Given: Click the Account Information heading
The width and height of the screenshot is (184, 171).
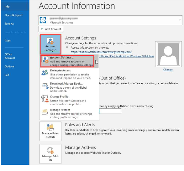Looking at the screenshot, I should coord(77,6).
